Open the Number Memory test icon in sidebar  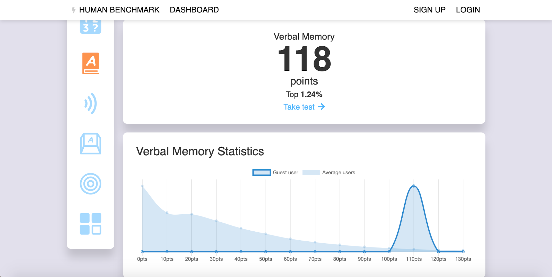point(90,27)
